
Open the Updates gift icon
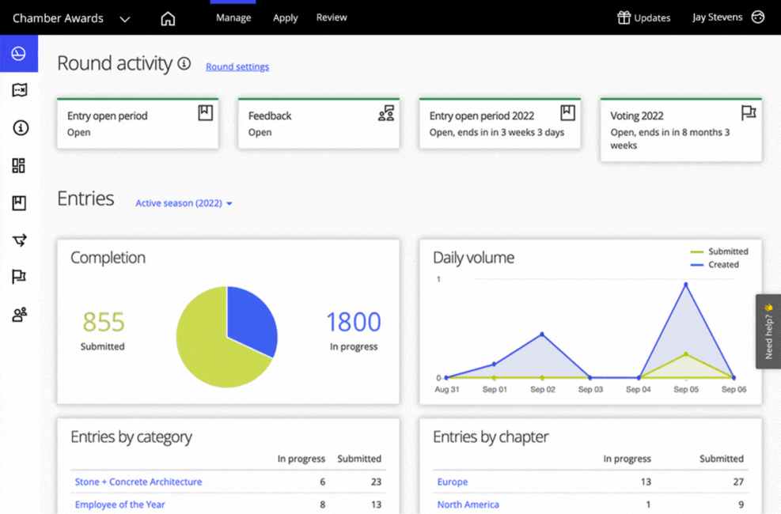tap(624, 17)
